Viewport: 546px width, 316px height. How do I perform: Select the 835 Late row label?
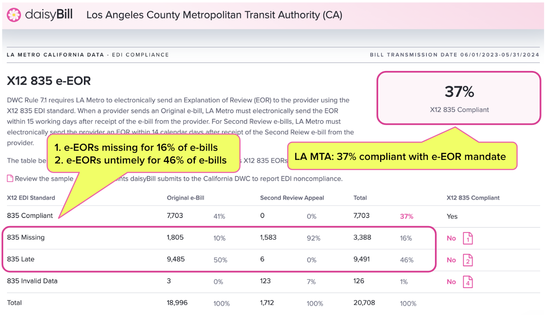[20, 259]
